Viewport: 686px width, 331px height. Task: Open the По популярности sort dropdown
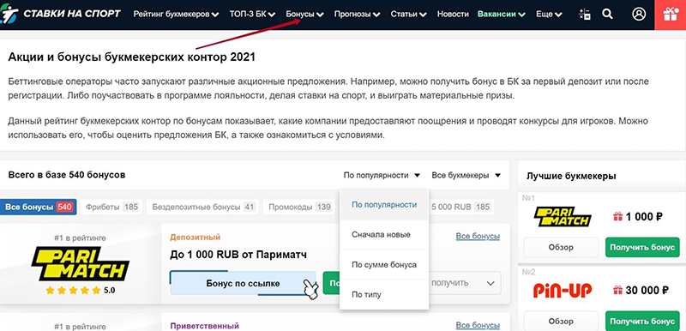tap(382, 175)
